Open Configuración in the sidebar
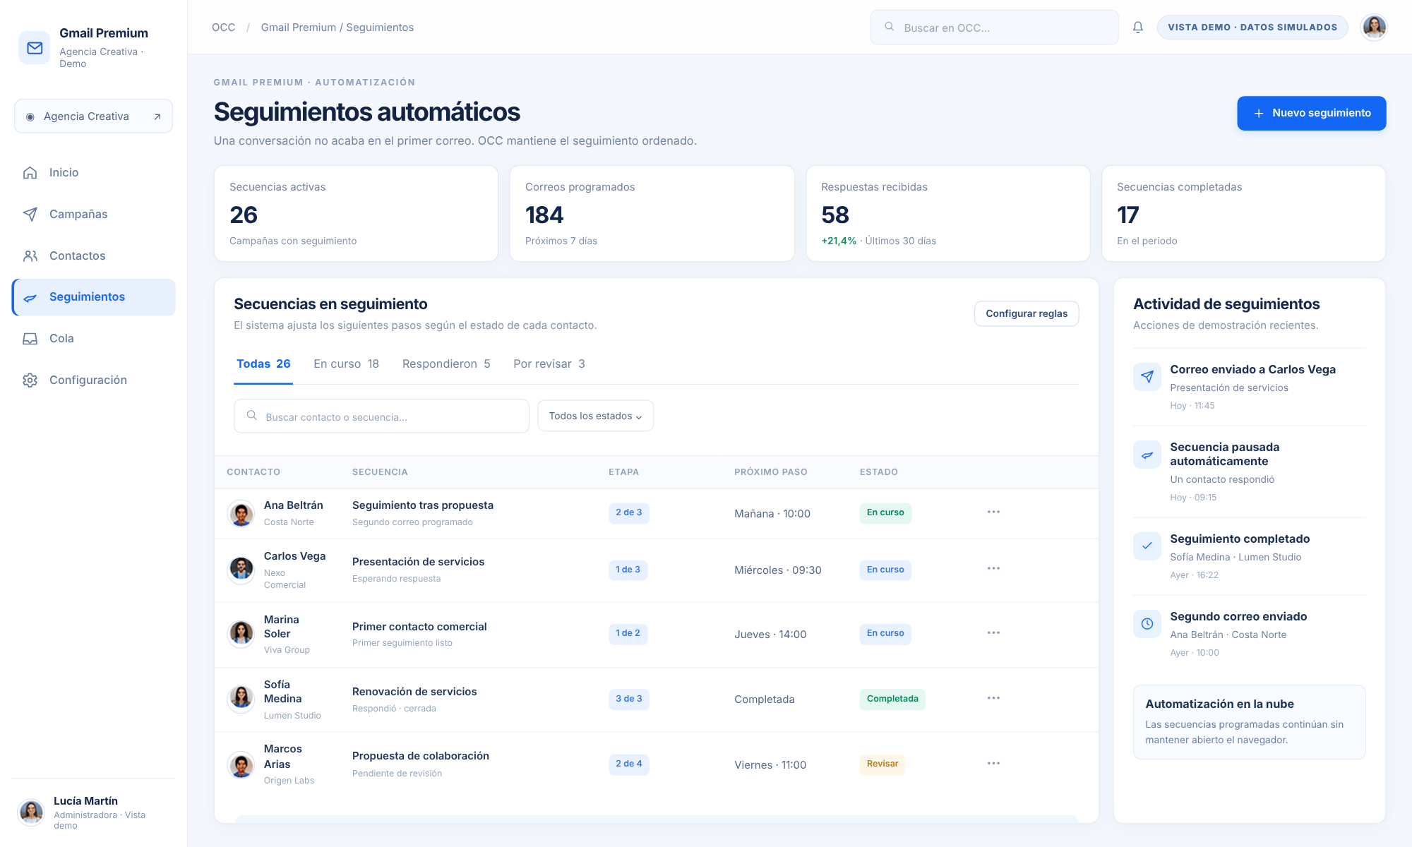This screenshot has height=847, width=1412. point(93,380)
